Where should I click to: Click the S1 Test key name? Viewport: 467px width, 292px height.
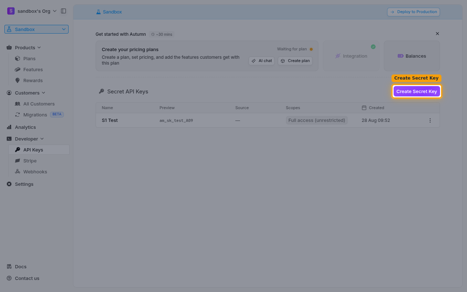pyautogui.click(x=110, y=120)
